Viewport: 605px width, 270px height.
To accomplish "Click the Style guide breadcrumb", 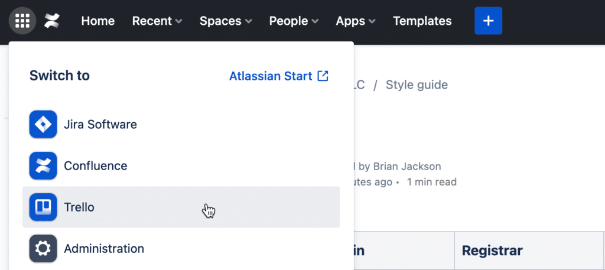I will pyautogui.click(x=417, y=84).
